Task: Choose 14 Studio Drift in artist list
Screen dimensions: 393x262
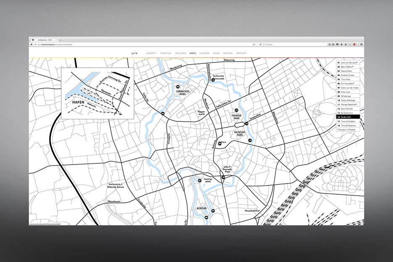Action: tap(348, 116)
